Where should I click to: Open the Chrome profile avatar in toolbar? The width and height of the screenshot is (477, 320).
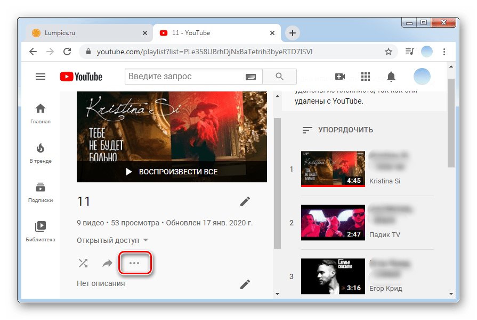426,51
